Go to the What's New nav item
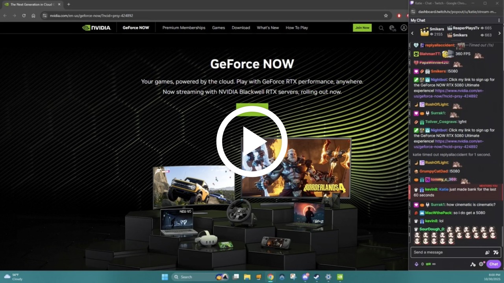 point(268,28)
